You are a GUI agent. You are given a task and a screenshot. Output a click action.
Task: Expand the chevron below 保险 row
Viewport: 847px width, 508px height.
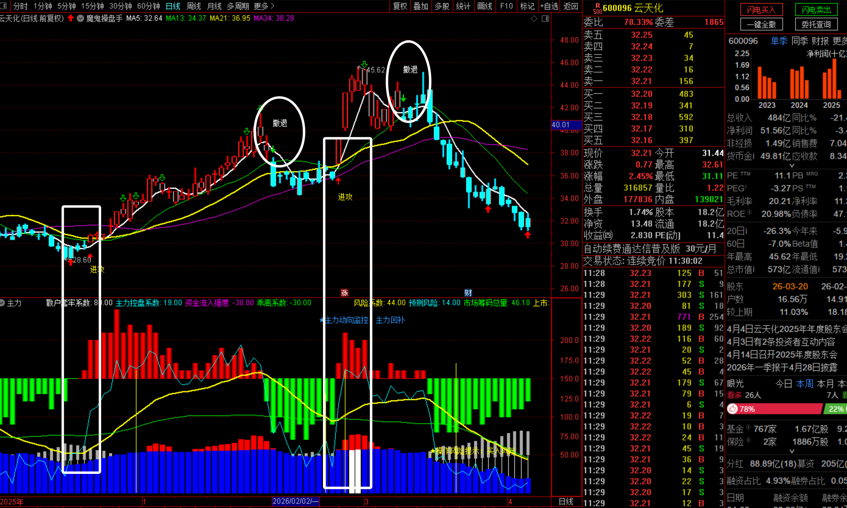791,451
